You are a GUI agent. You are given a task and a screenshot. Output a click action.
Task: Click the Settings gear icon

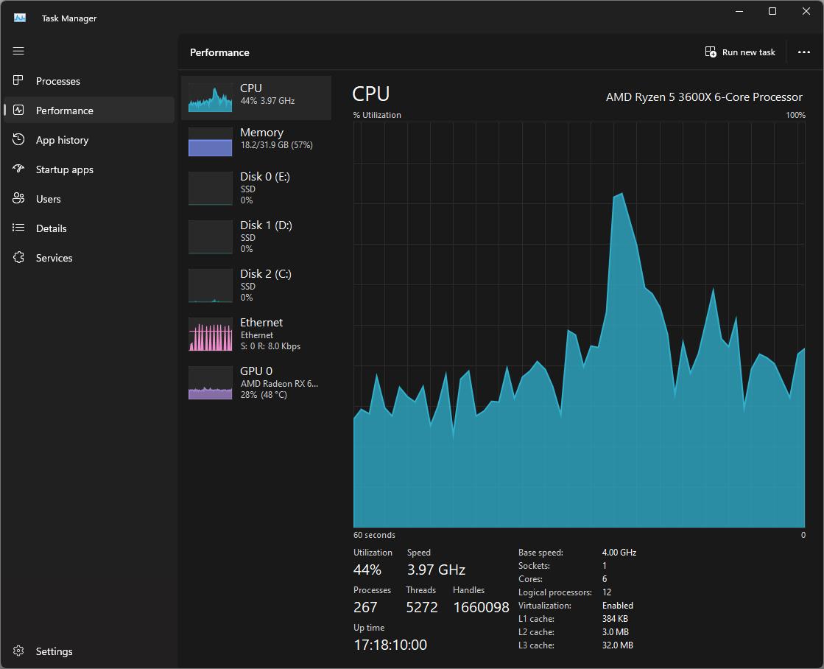(18, 651)
